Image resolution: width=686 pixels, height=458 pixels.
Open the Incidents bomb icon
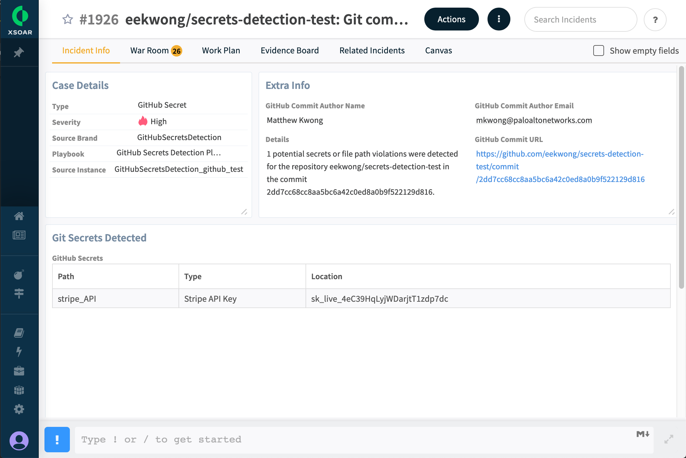click(x=19, y=275)
